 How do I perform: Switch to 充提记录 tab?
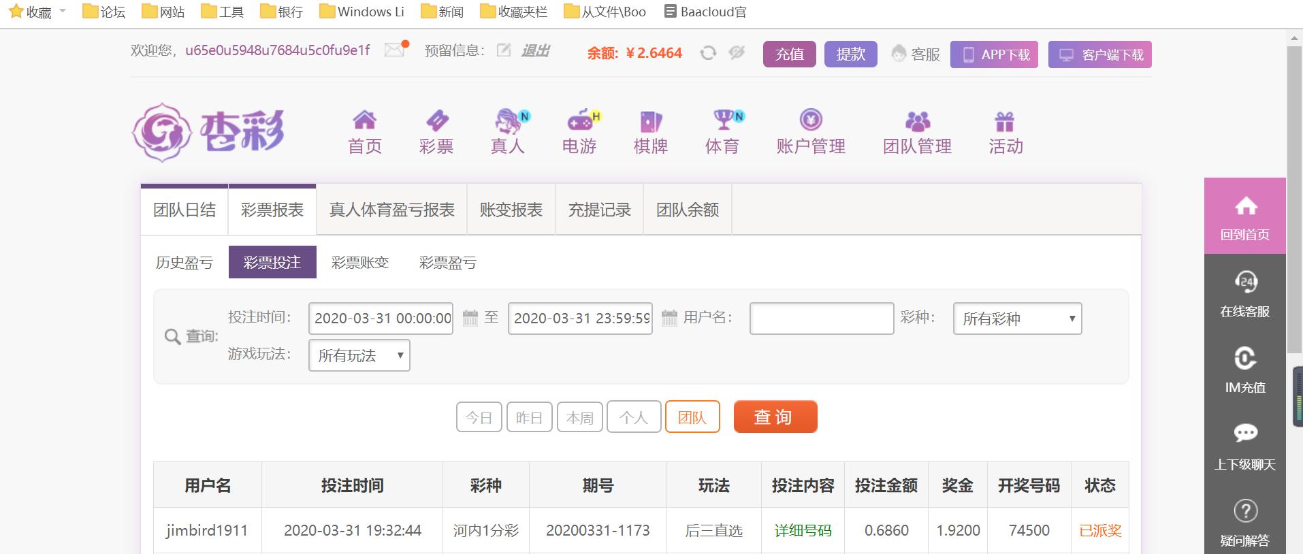click(600, 210)
